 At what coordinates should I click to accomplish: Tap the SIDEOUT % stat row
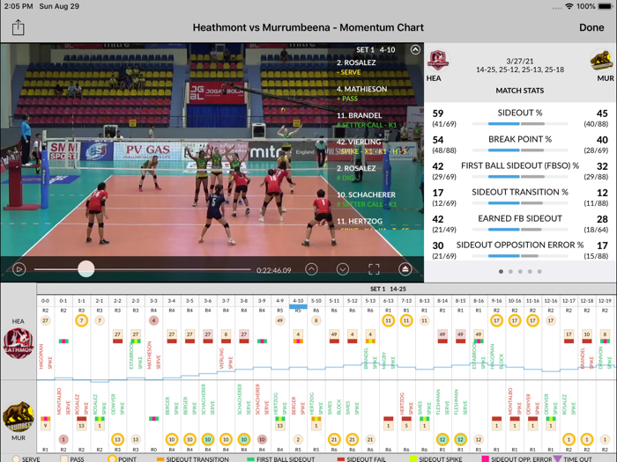tap(520, 118)
